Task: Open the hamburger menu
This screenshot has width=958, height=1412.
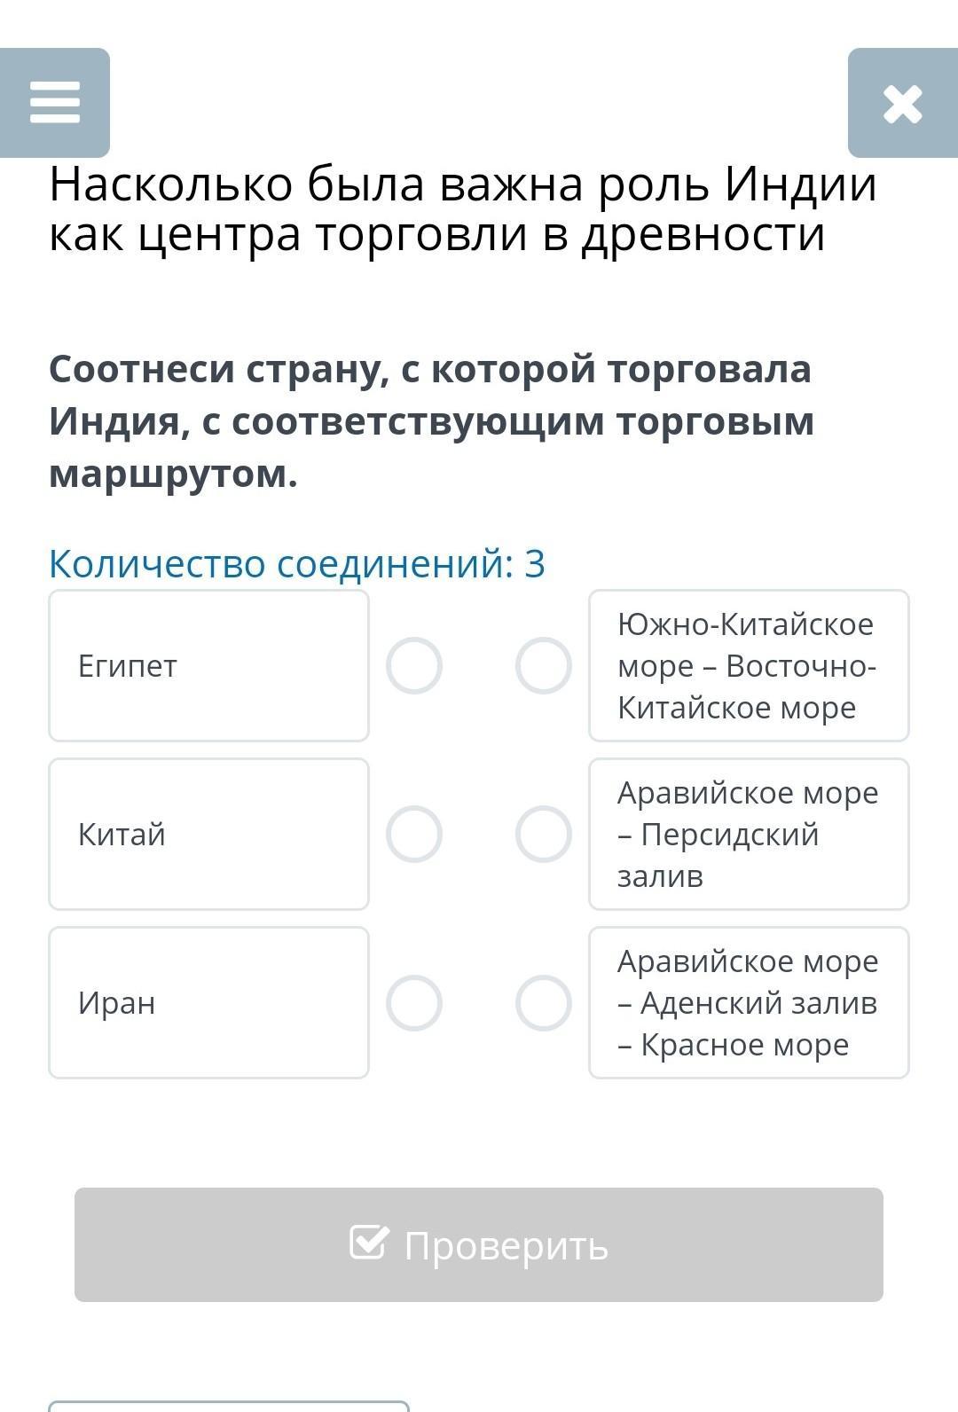Action: coord(55,103)
